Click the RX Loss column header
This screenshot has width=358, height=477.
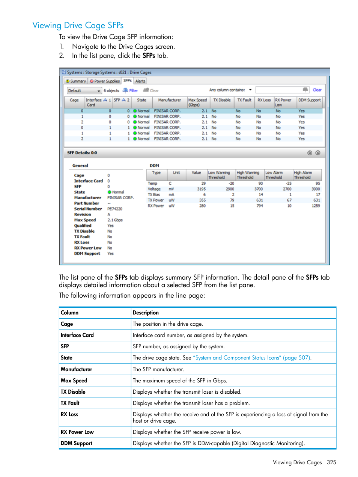[264, 102]
